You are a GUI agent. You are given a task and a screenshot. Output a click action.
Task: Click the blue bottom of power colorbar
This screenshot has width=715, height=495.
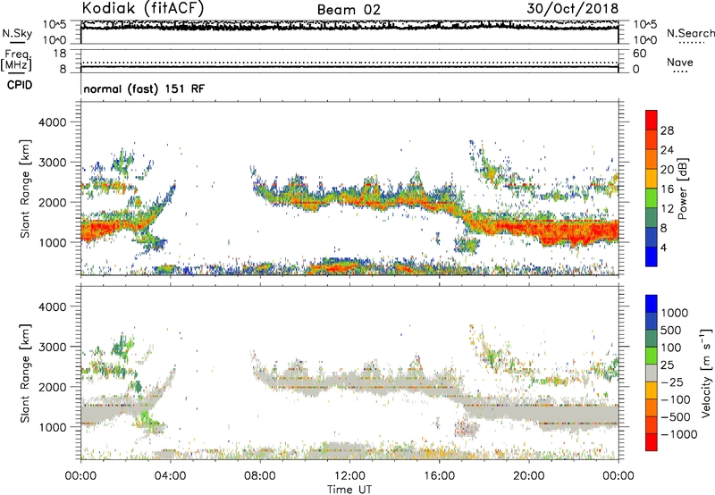[x=652, y=256]
